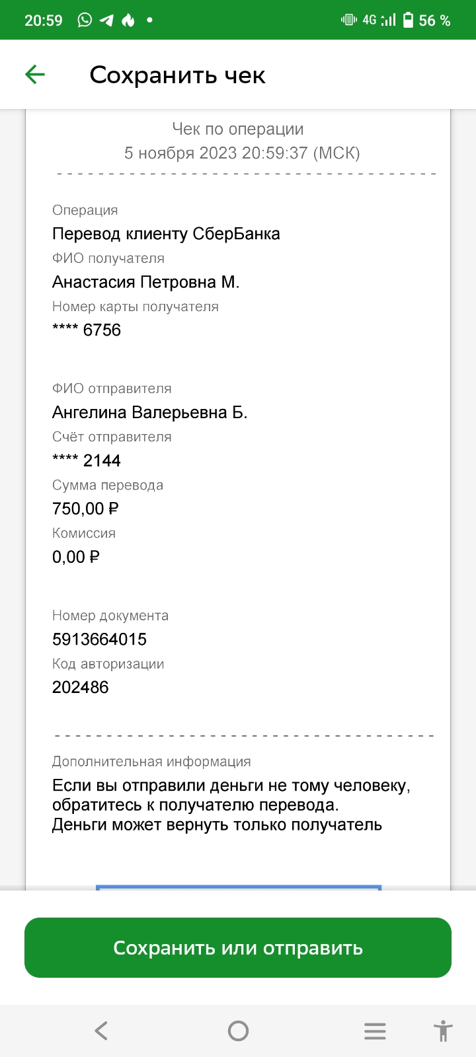Tap the vibrate mode icon
This screenshot has height=1057, width=476.
pyautogui.click(x=348, y=20)
